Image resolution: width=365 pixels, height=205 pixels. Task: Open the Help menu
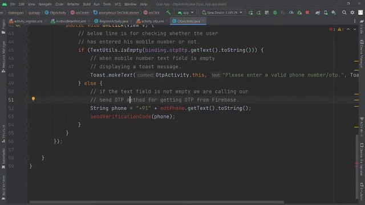pos(144,4)
